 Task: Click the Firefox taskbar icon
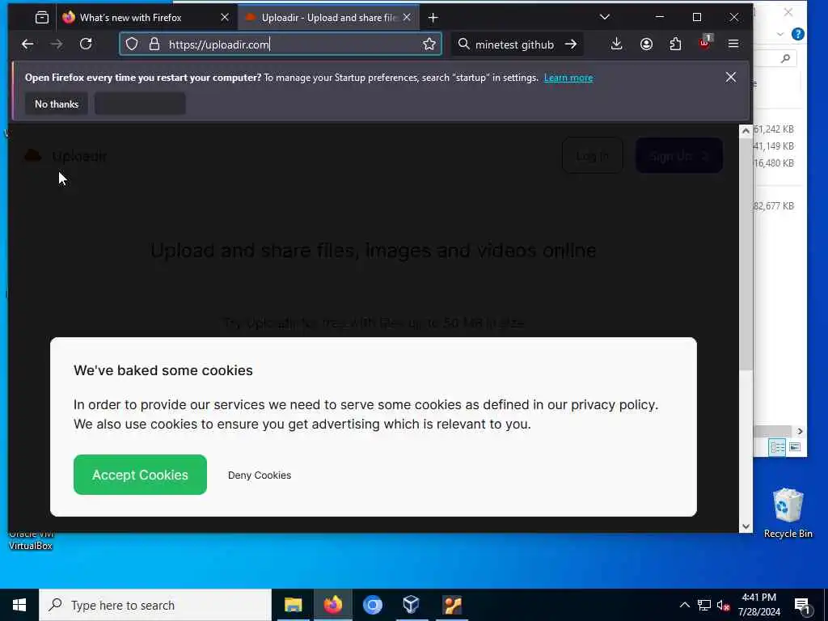[x=332, y=605]
